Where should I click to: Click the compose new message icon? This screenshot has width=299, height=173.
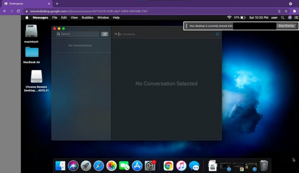point(105,34)
